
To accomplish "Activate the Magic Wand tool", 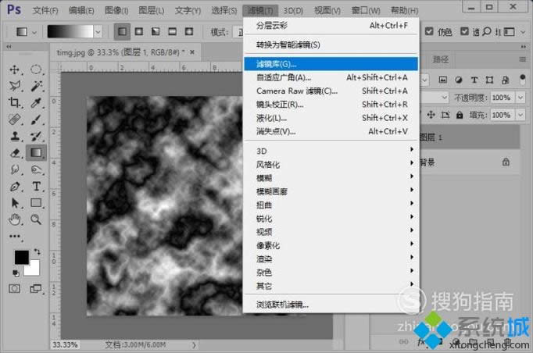I will (x=36, y=86).
